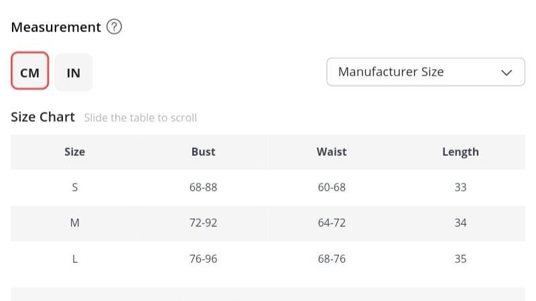This screenshot has height=301, width=536.
Task: Switch measurement unit to IN
Action: click(74, 72)
